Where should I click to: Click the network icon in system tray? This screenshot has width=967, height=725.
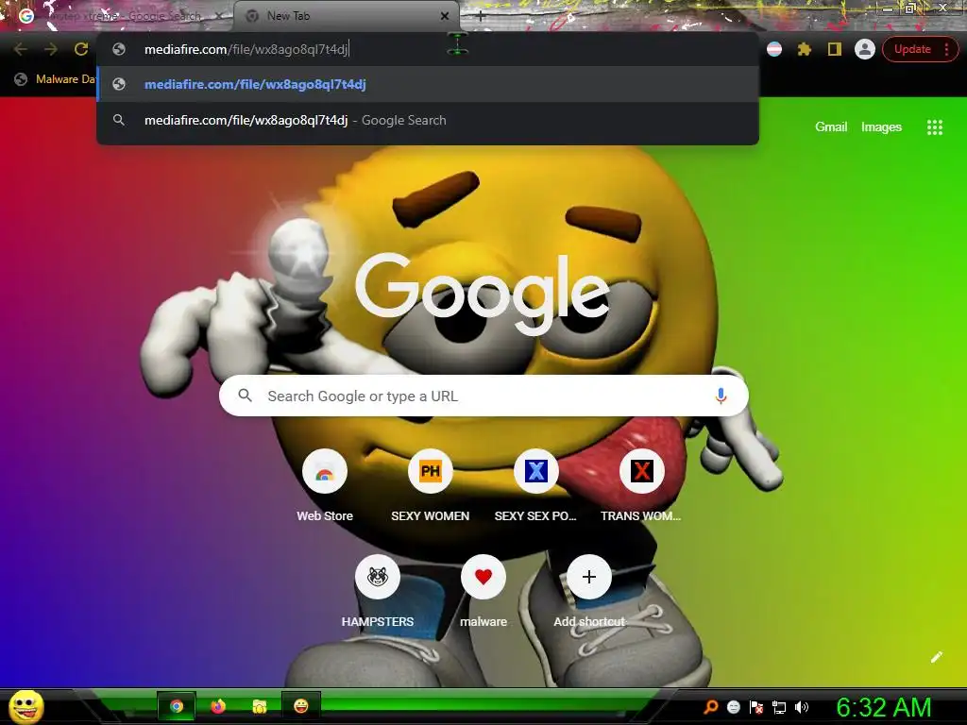(x=779, y=707)
